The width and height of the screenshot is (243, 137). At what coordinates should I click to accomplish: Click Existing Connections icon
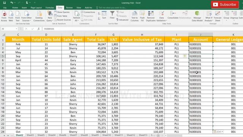(39, 16)
